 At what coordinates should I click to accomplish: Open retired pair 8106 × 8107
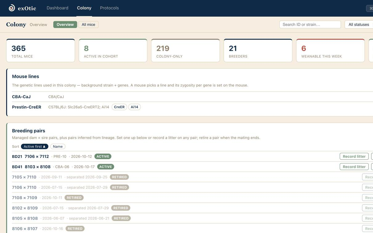coord(25,229)
